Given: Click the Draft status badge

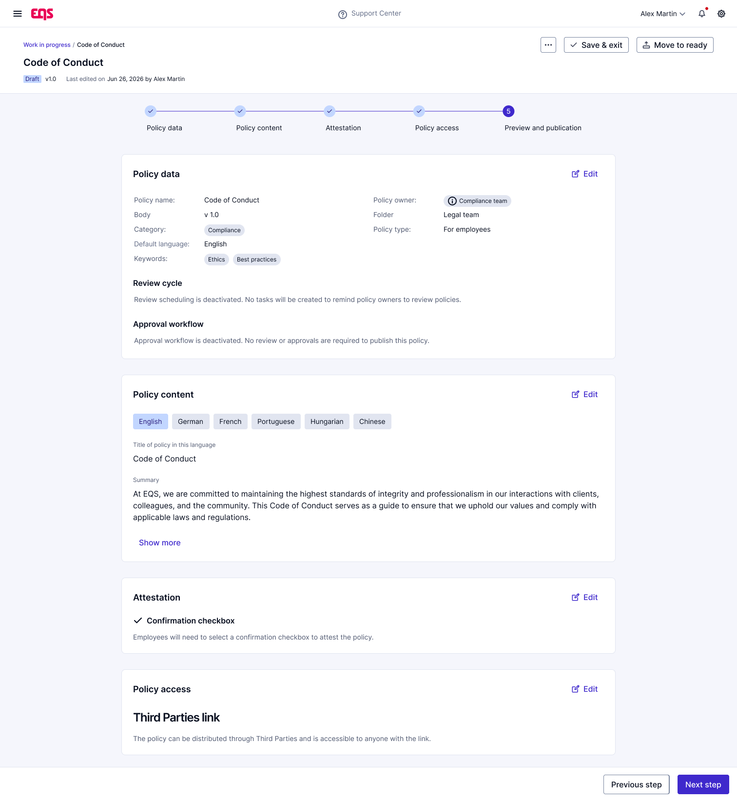Looking at the screenshot, I should (x=32, y=79).
